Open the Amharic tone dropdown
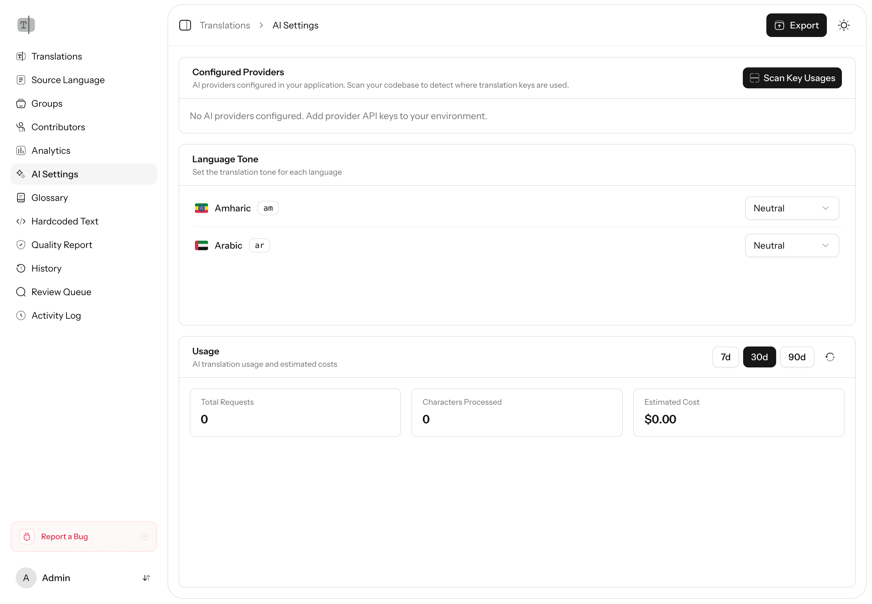Screen dimensions: 872x604 (x=792, y=208)
